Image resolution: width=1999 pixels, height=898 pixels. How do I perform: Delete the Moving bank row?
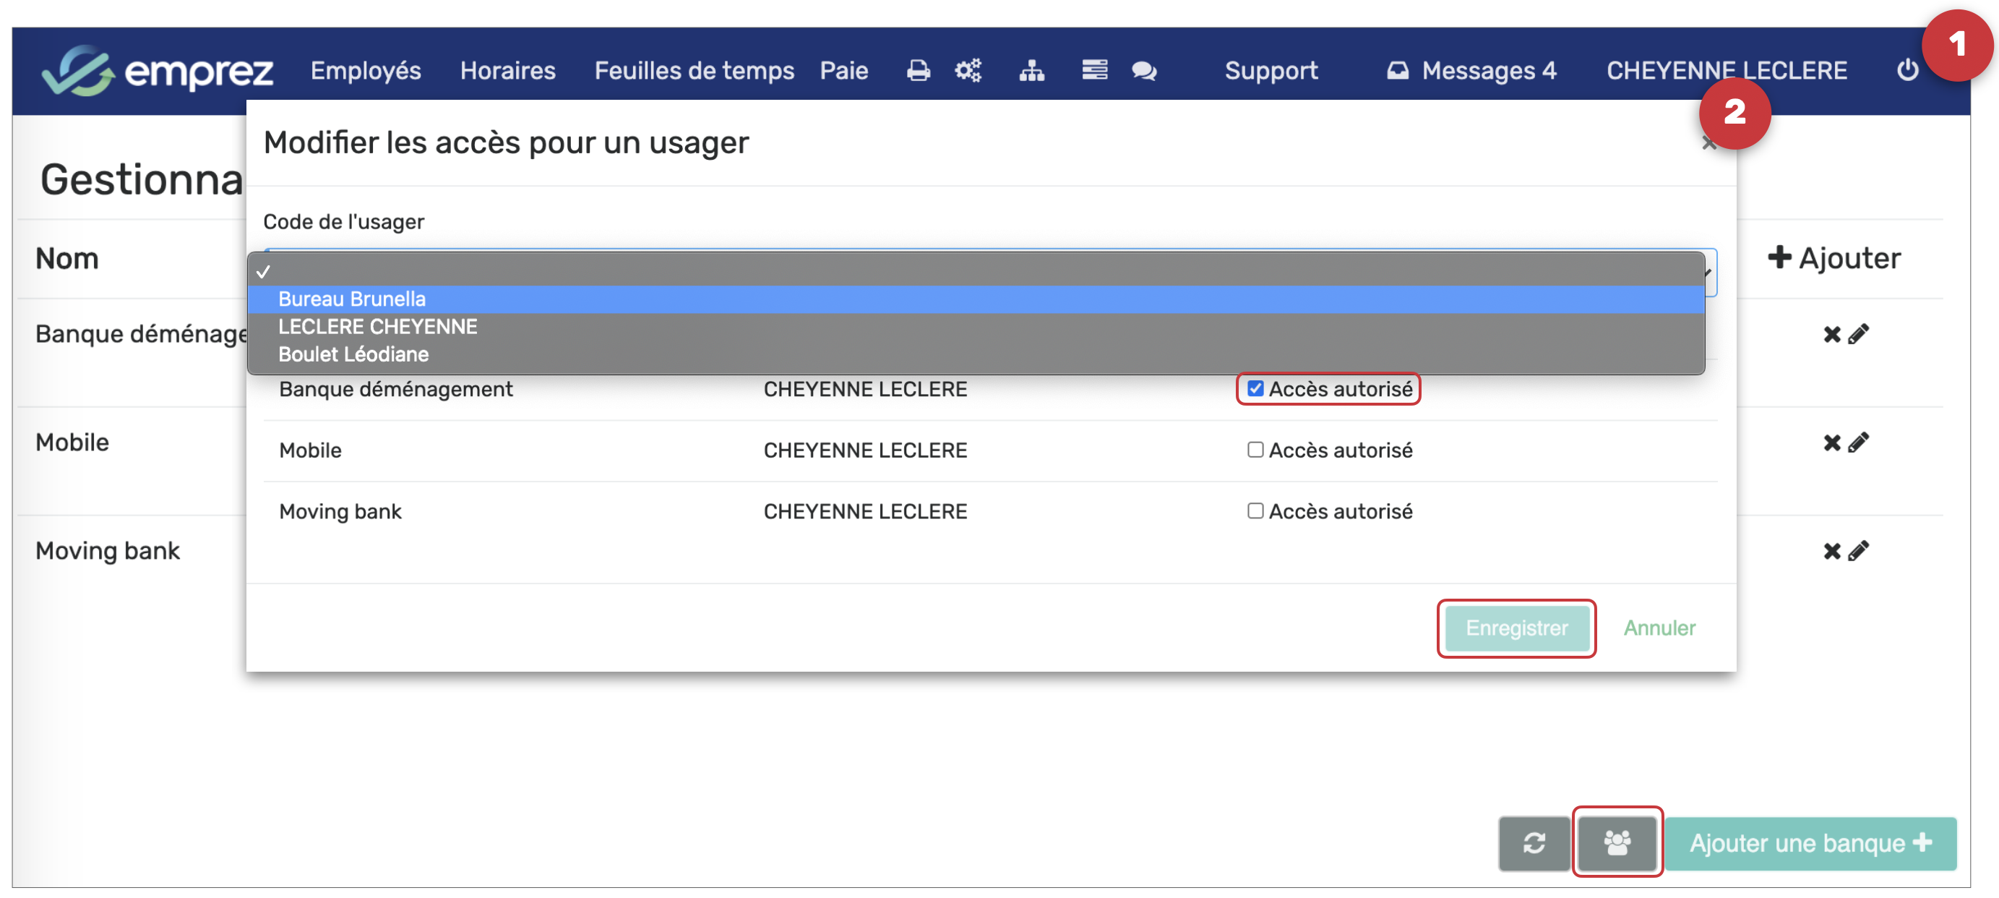pyautogui.click(x=1831, y=551)
